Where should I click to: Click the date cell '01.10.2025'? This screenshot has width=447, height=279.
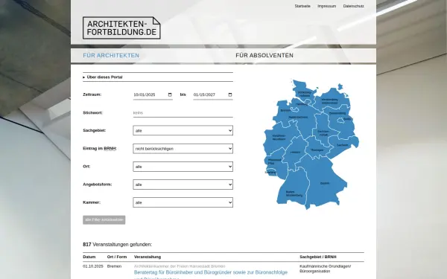93,266
